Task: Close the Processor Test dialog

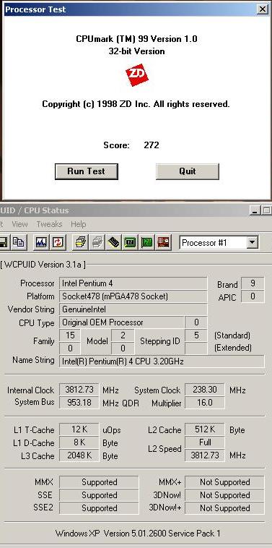Action: pos(262,9)
